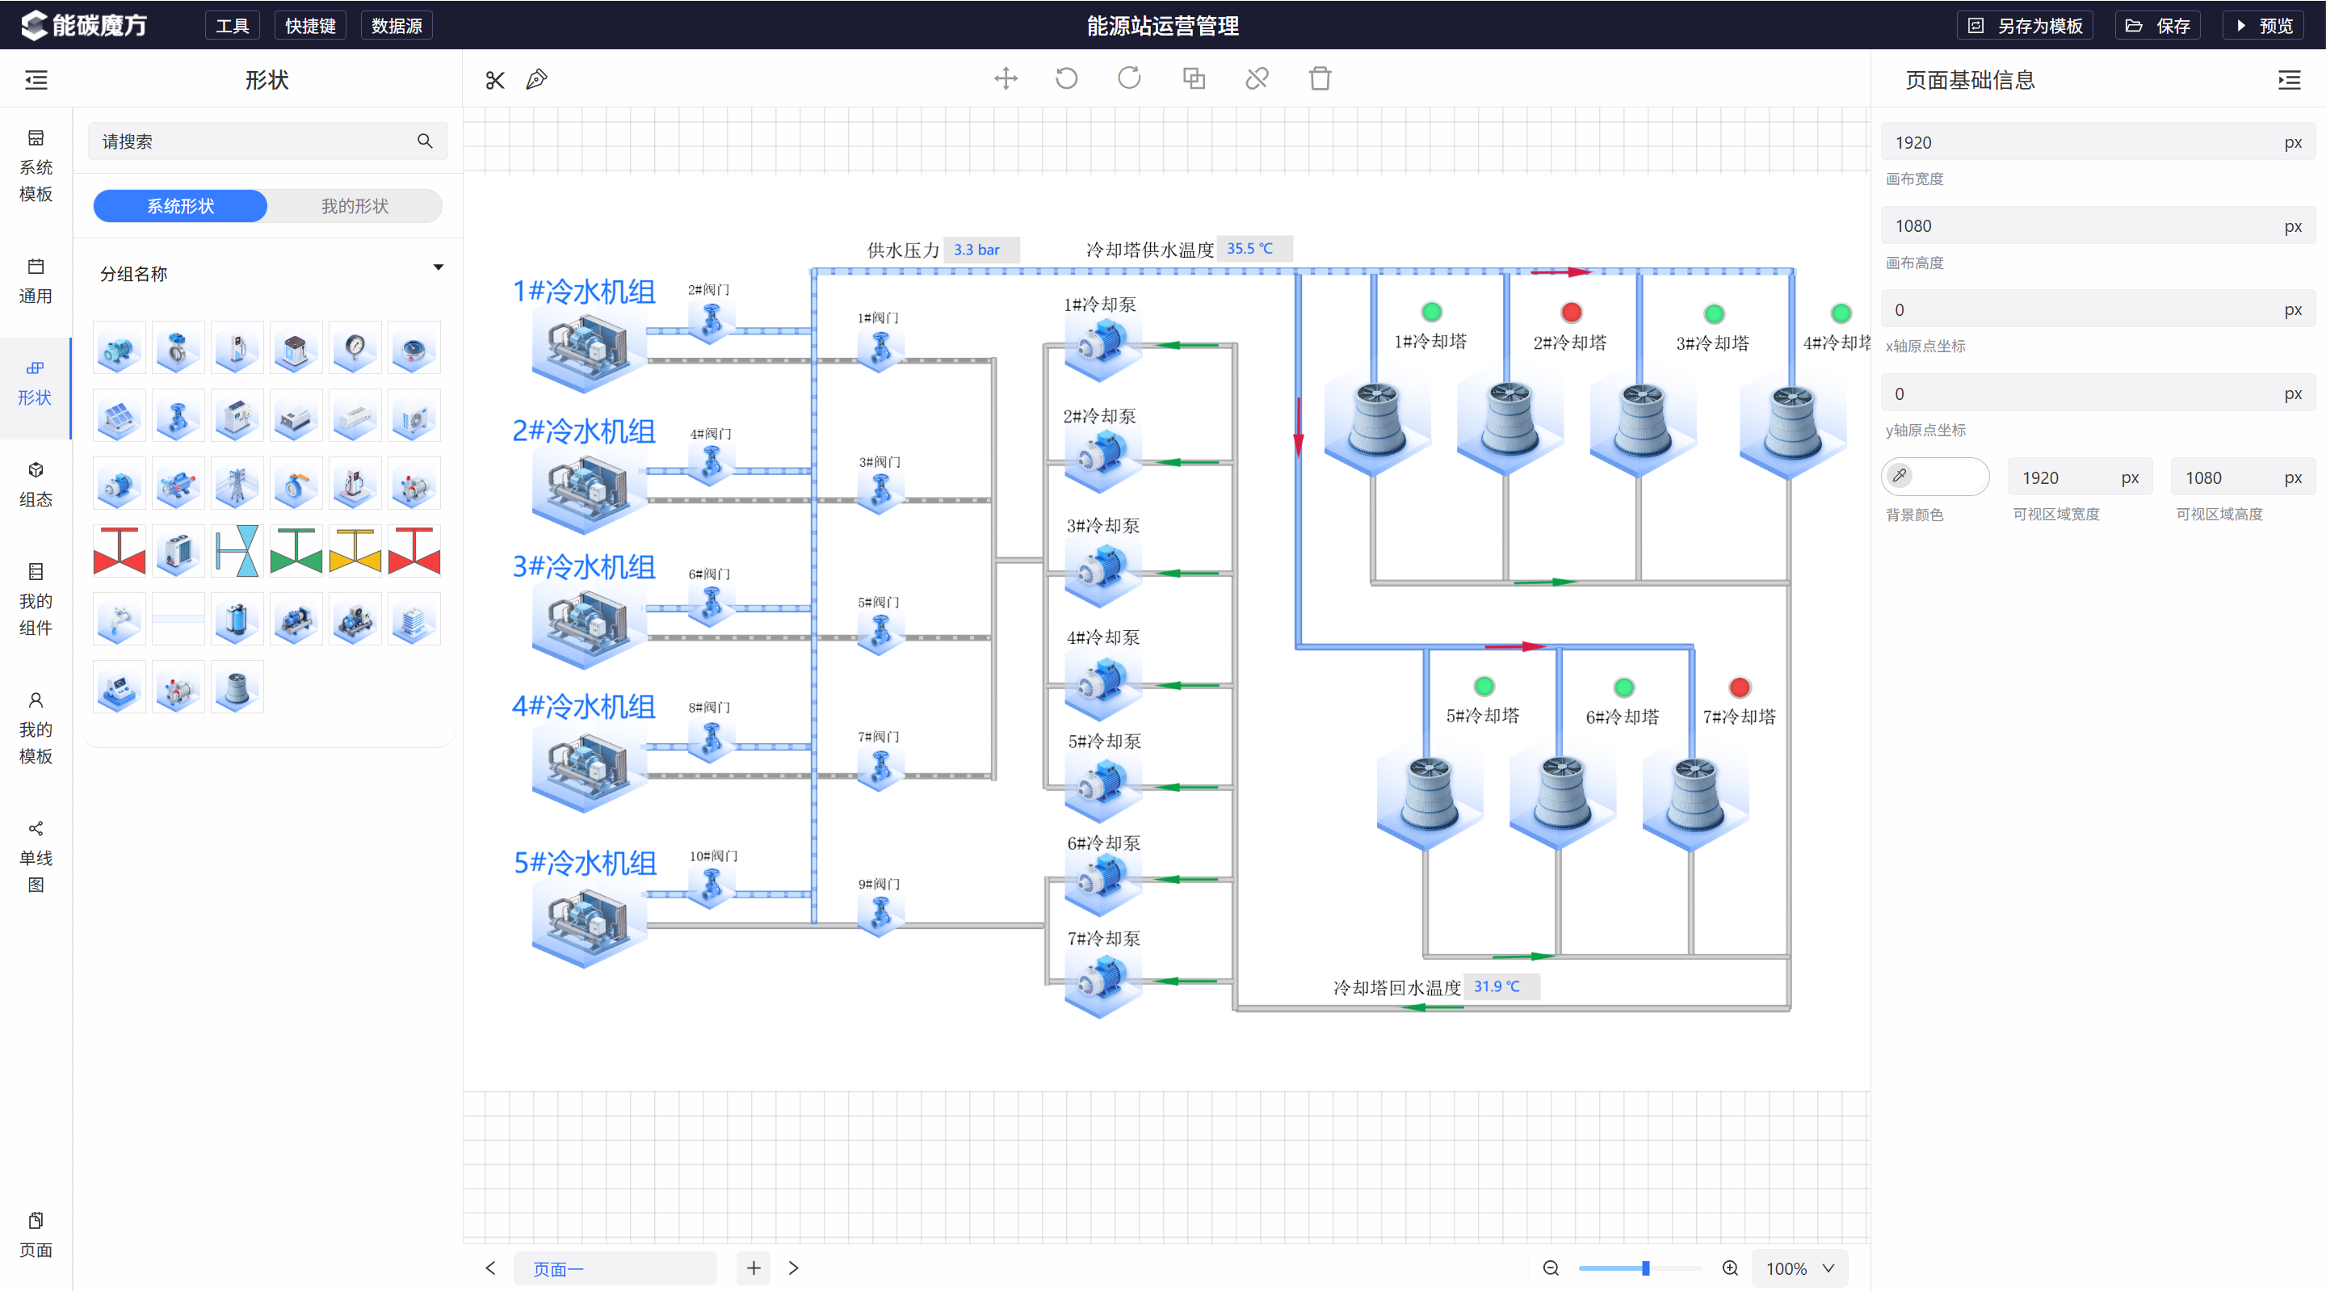Collapse the 页面基础信息 panel

pos(2289,79)
